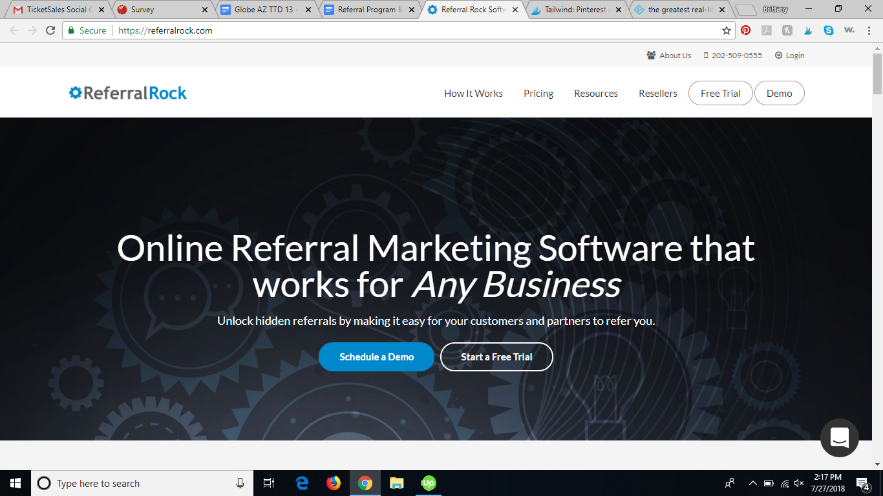Open the Resources menu
This screenshot has width=883, height=496.
pos(596,93)
